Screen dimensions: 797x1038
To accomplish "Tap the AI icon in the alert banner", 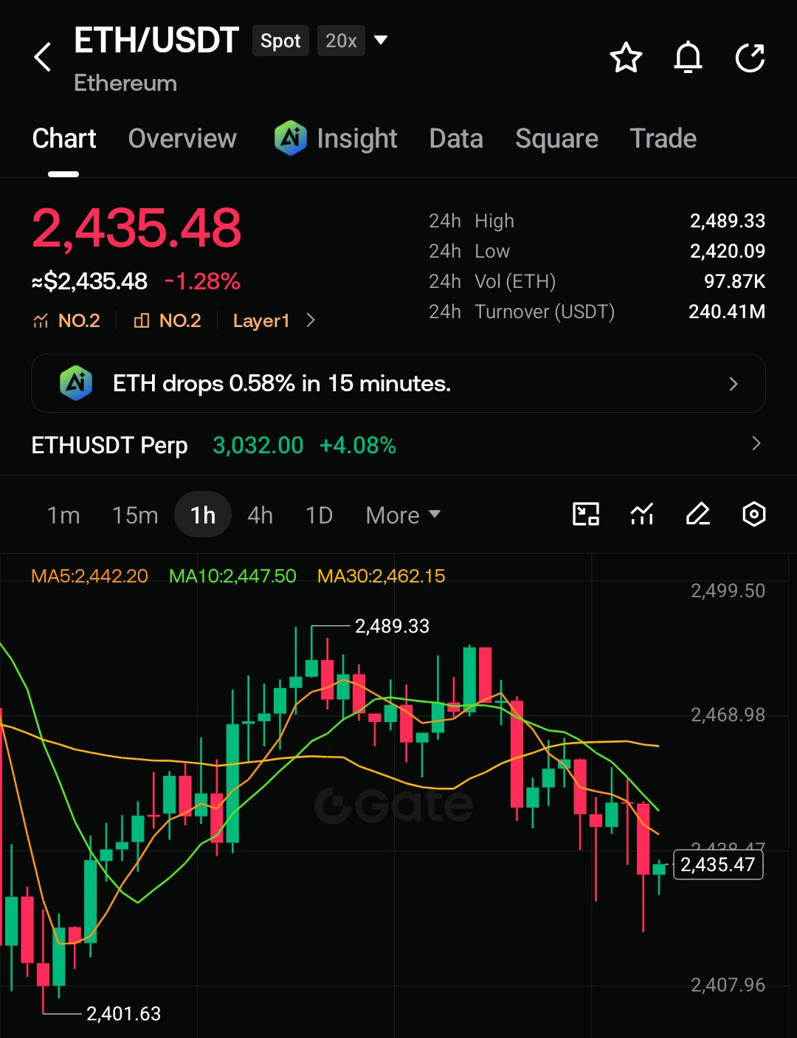I will point(76,383).
